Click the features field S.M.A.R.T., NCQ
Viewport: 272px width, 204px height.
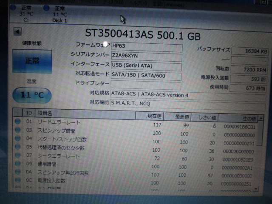pos(188,105)
